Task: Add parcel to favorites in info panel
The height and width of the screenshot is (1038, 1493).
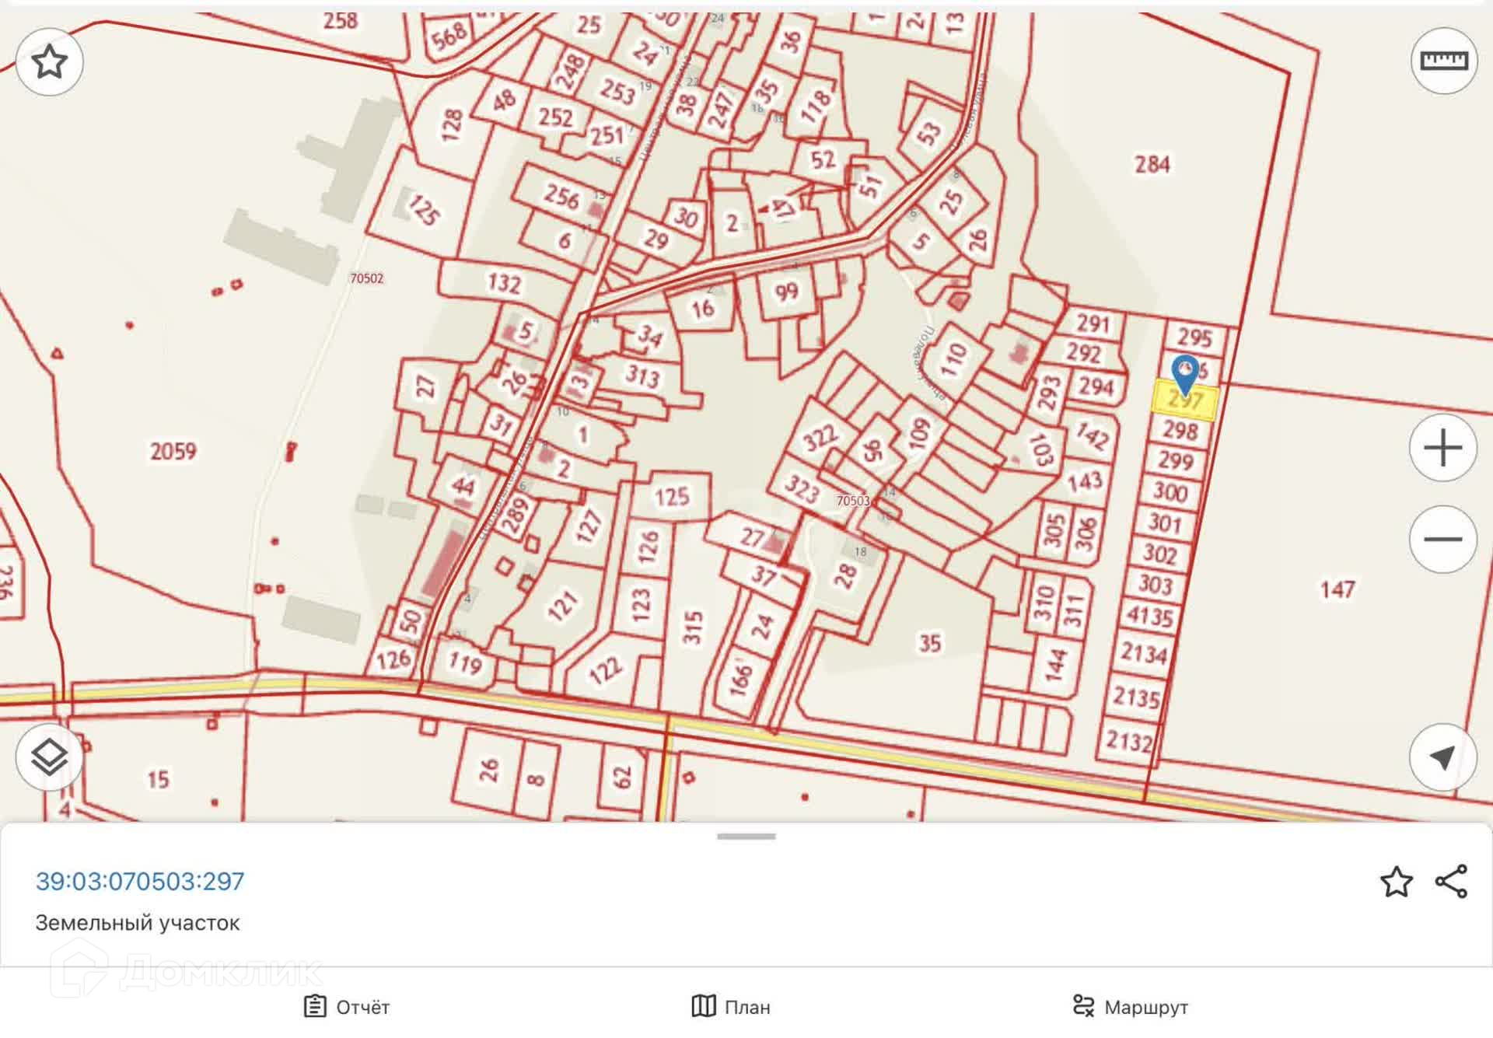Action: tap(1396, 881)
